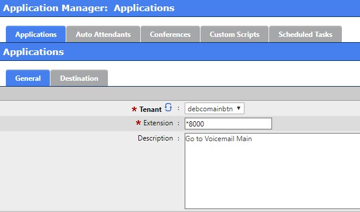This screenshot has width=360, height=212.
Task: Open the Conferences tab
Action: pos(170,34)
